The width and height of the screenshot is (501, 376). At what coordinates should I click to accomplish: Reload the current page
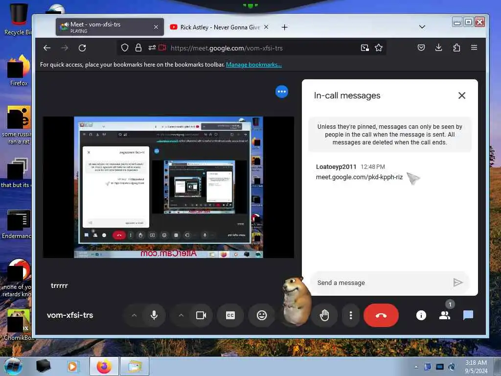pyautogui.click(x=82, y=48)
